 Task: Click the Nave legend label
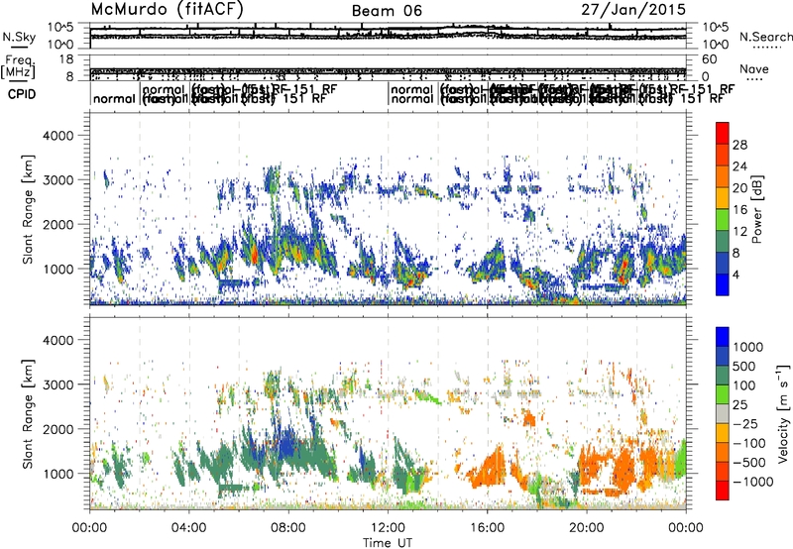tap(753, 68)
